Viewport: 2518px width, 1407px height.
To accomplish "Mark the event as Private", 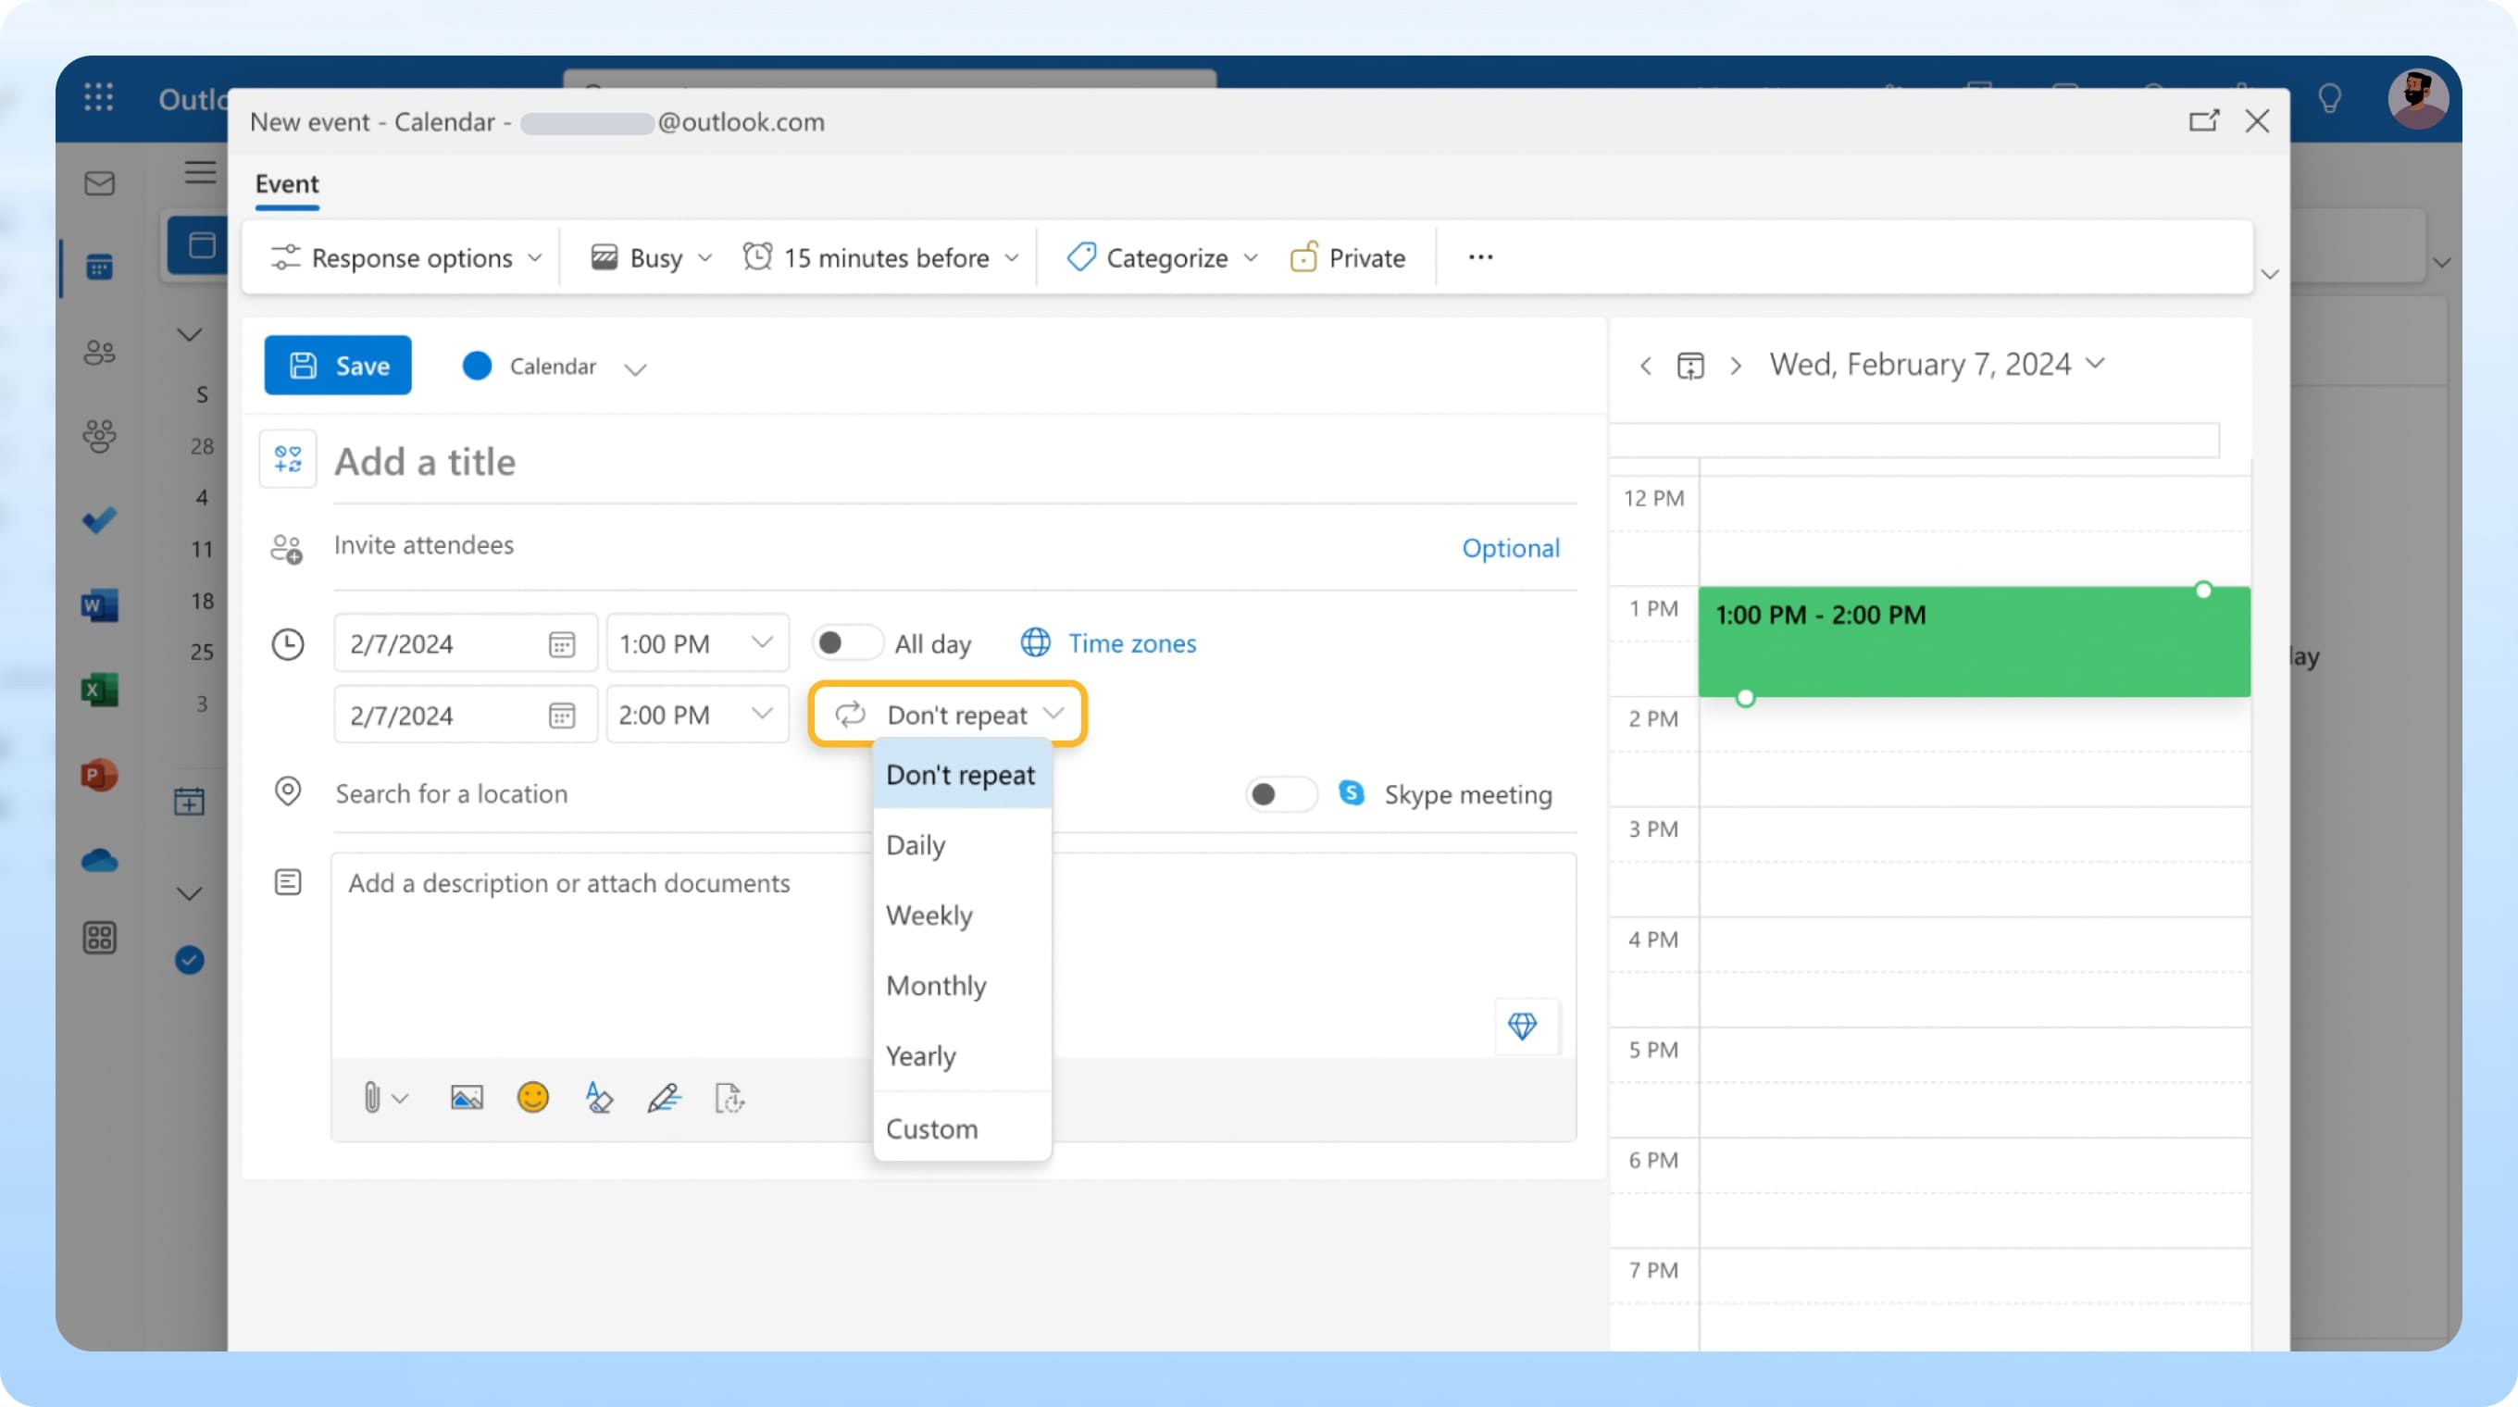I will (1347, 257).
